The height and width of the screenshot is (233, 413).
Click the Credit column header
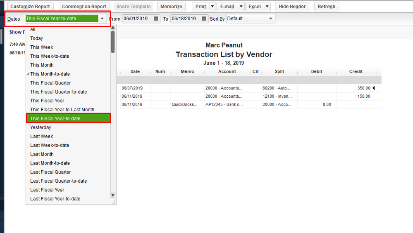pos(356,71)
